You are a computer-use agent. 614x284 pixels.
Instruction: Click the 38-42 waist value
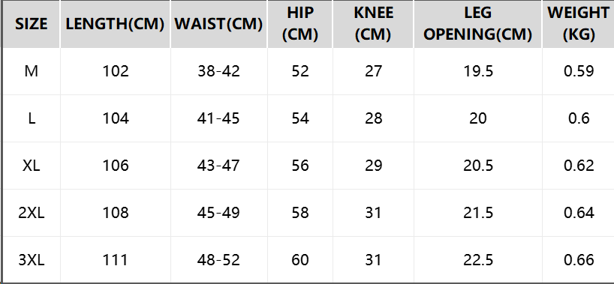[x=219, y=71]
